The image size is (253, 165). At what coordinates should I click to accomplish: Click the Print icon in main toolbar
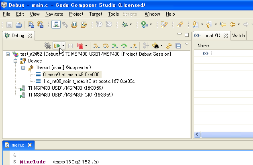click(x=18, y=24)
